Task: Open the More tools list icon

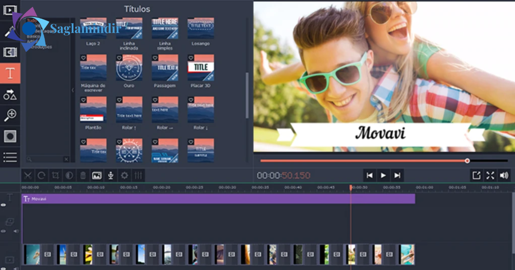Action: pyautogui.click(x=10, y=157)
